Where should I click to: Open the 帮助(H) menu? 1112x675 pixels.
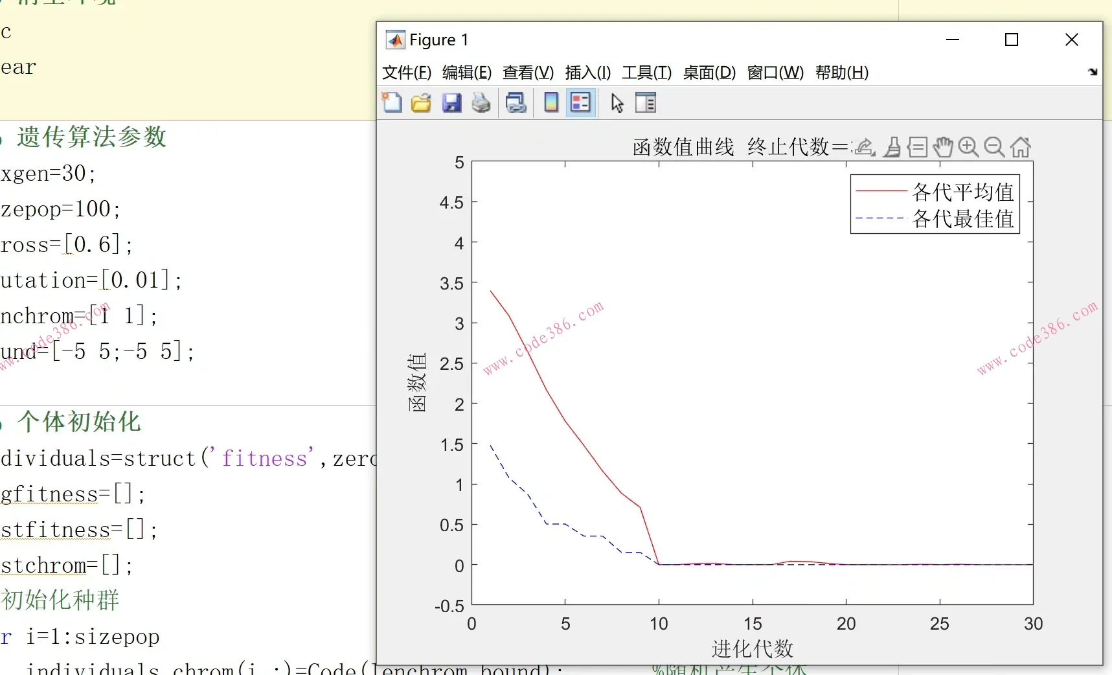click(x=842, y=72)
